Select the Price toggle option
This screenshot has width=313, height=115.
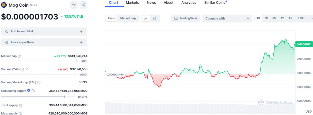(x=112, y=18)
